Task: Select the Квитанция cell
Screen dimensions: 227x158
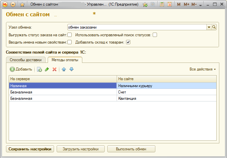Action: tap(167, 98)
